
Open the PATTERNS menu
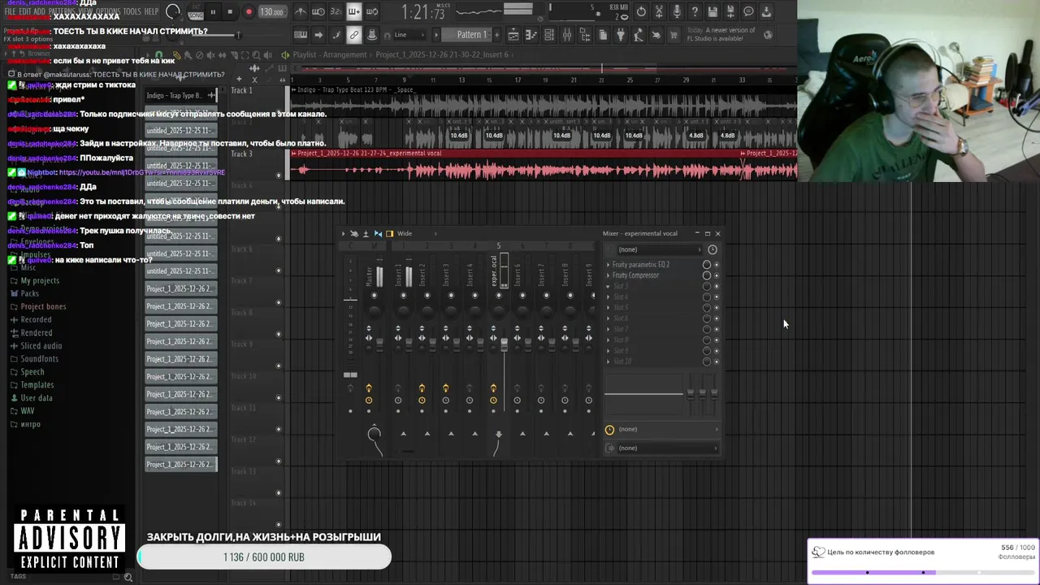62,11
